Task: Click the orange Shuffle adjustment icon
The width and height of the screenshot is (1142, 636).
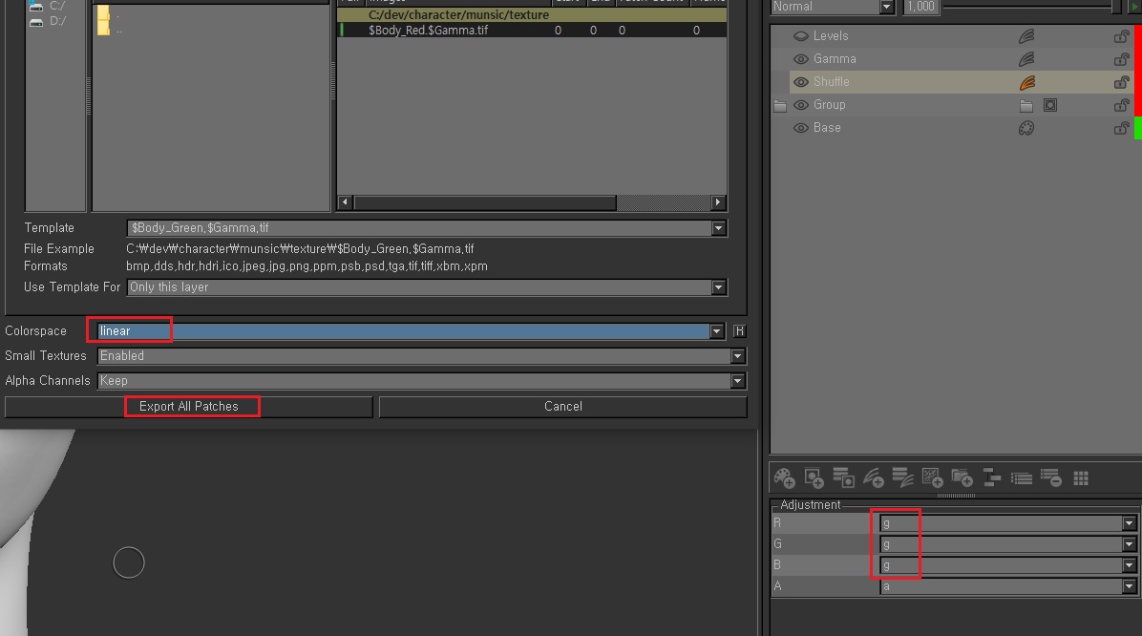Action: coord(1026,82)
